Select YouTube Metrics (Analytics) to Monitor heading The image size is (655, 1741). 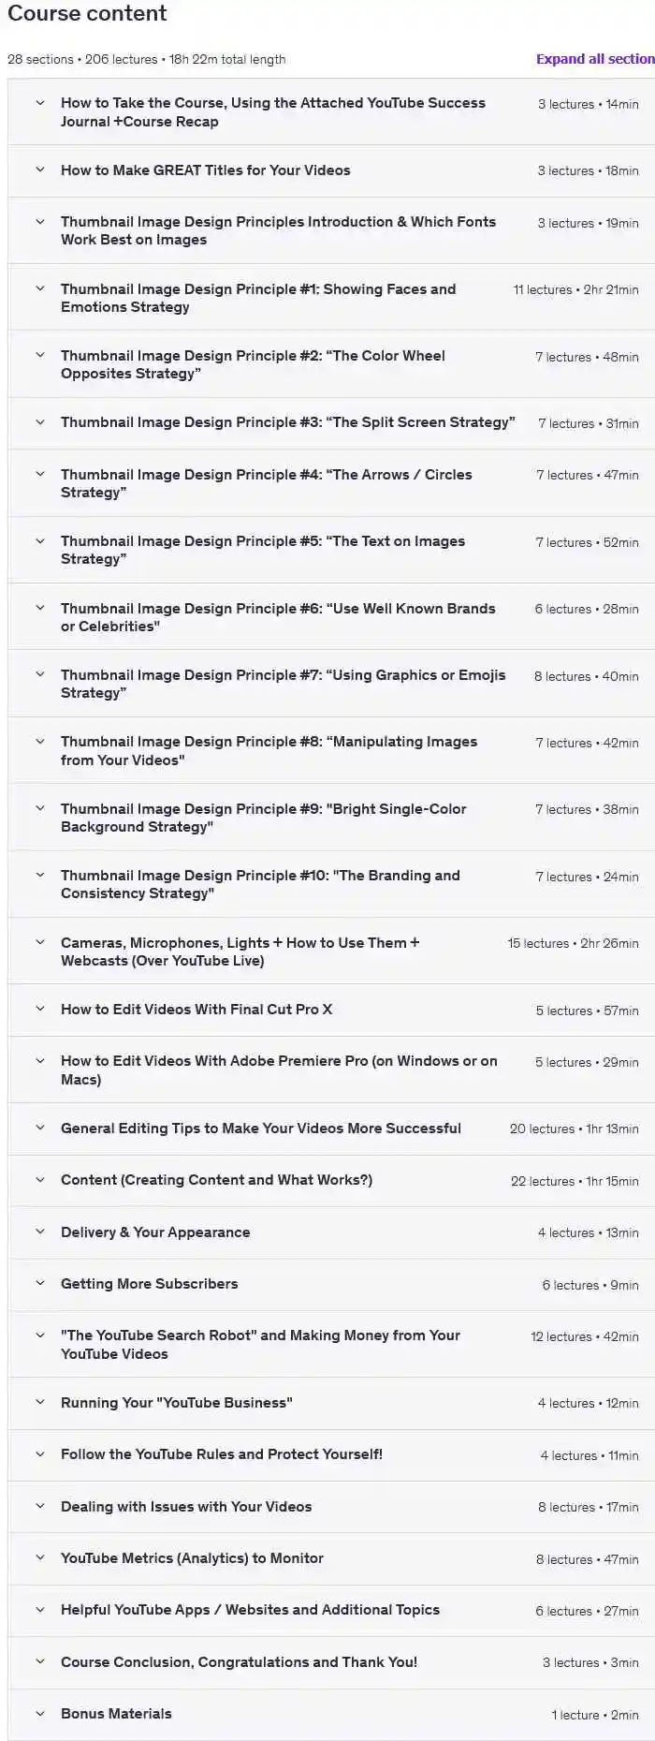pos(192,1558)
